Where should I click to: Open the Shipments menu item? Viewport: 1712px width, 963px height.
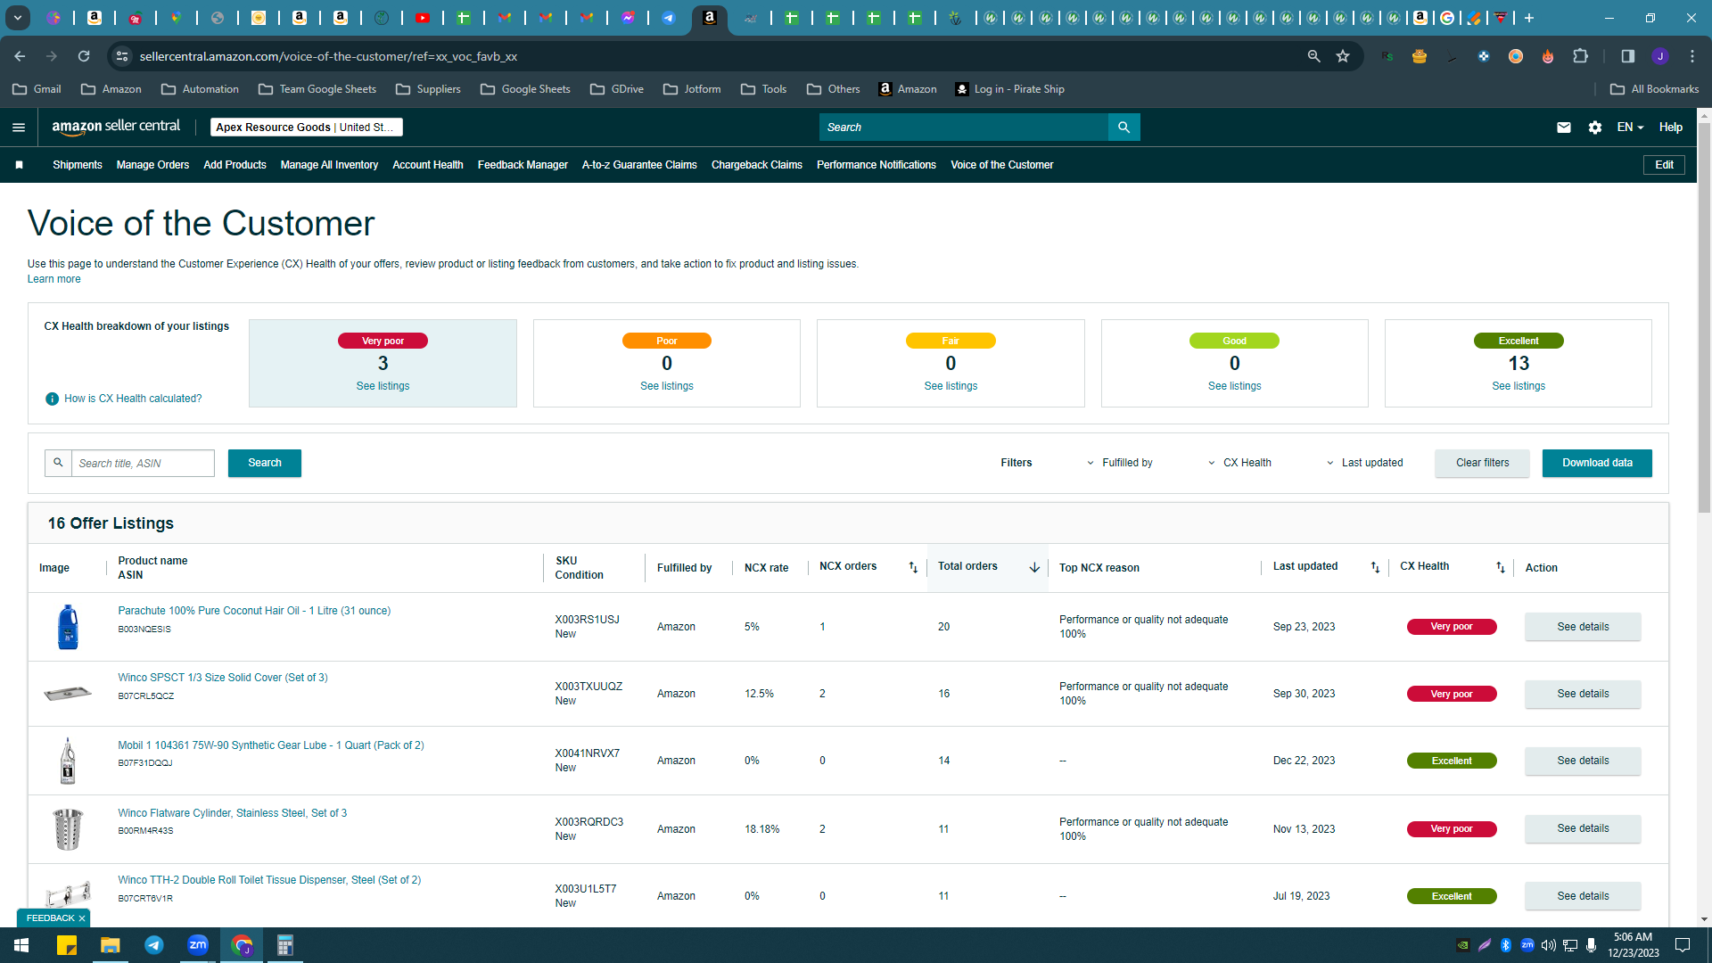[x=78, y=165]
